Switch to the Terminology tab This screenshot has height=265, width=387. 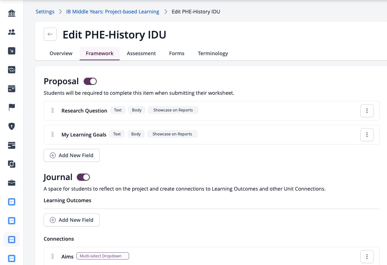(x=213, y=53)
